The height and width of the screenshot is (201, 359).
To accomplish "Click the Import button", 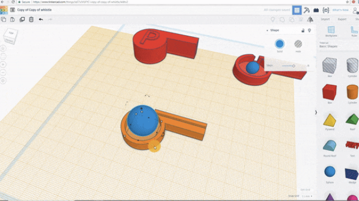I will click(325, 19).
